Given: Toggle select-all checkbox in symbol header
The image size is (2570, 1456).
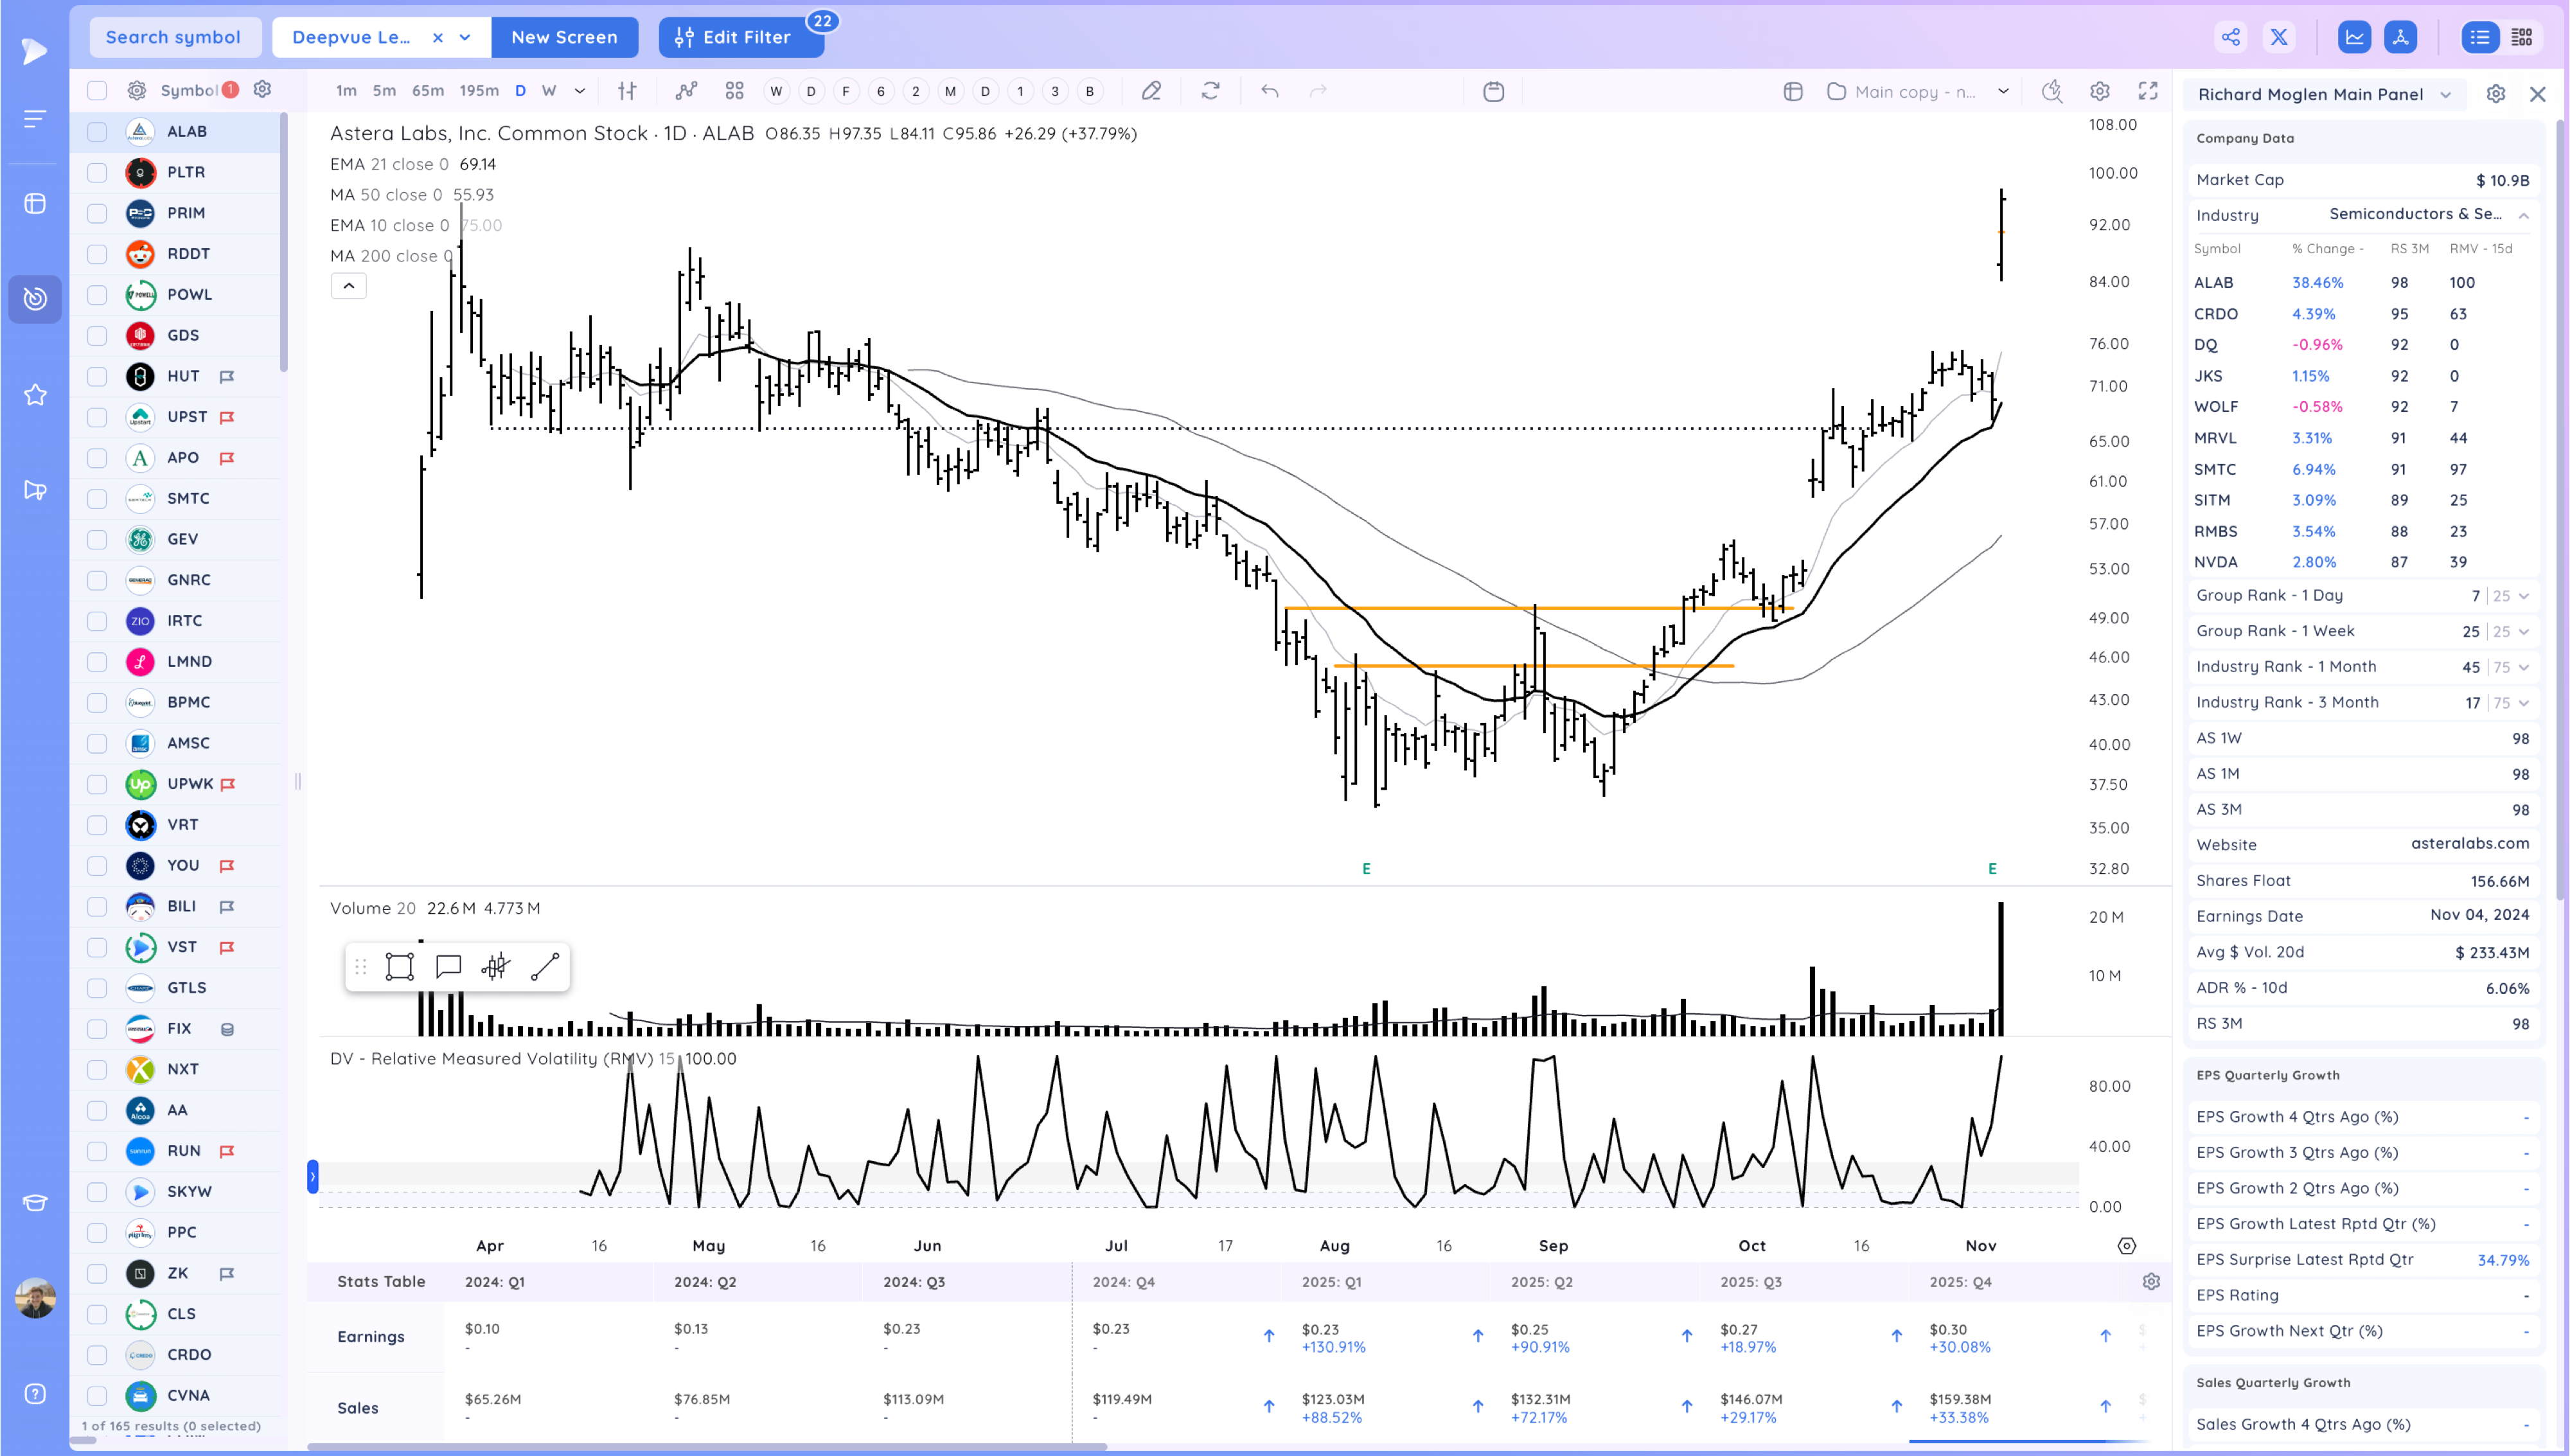Looking at the screenshot, I should point(97,90).
